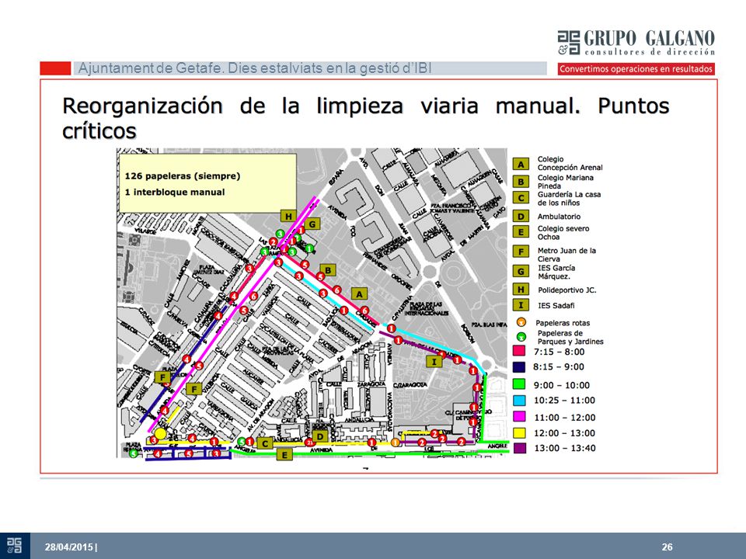This screenshot has width=746, height=559.
Task: Select legend icon B for Colegio Mariana Pineda
Action: (x=521, y=182)
